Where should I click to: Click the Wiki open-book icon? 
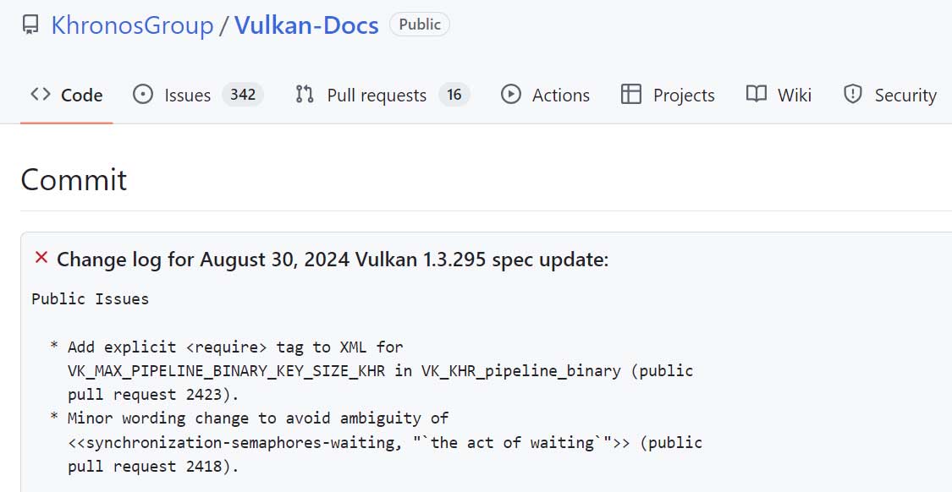tap(757, 94)
